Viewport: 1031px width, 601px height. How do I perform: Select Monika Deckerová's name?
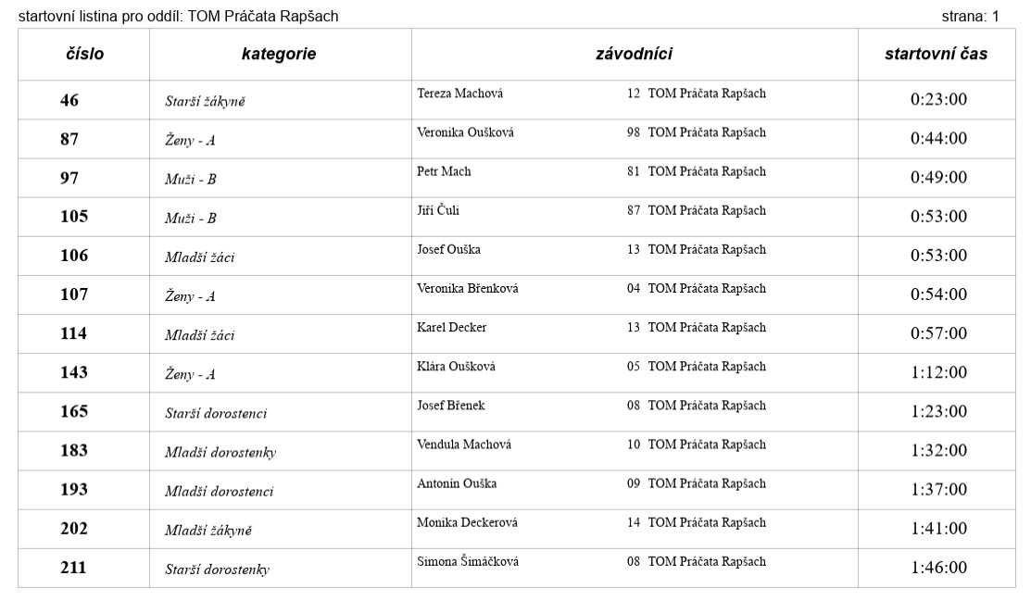tap(467, 522)
